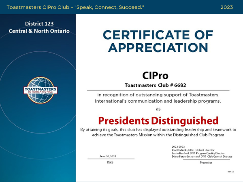Select 'Toastmasters Club # 6682' text
The height and width of the screenshot is (182, 243).
tap(155, 85)
